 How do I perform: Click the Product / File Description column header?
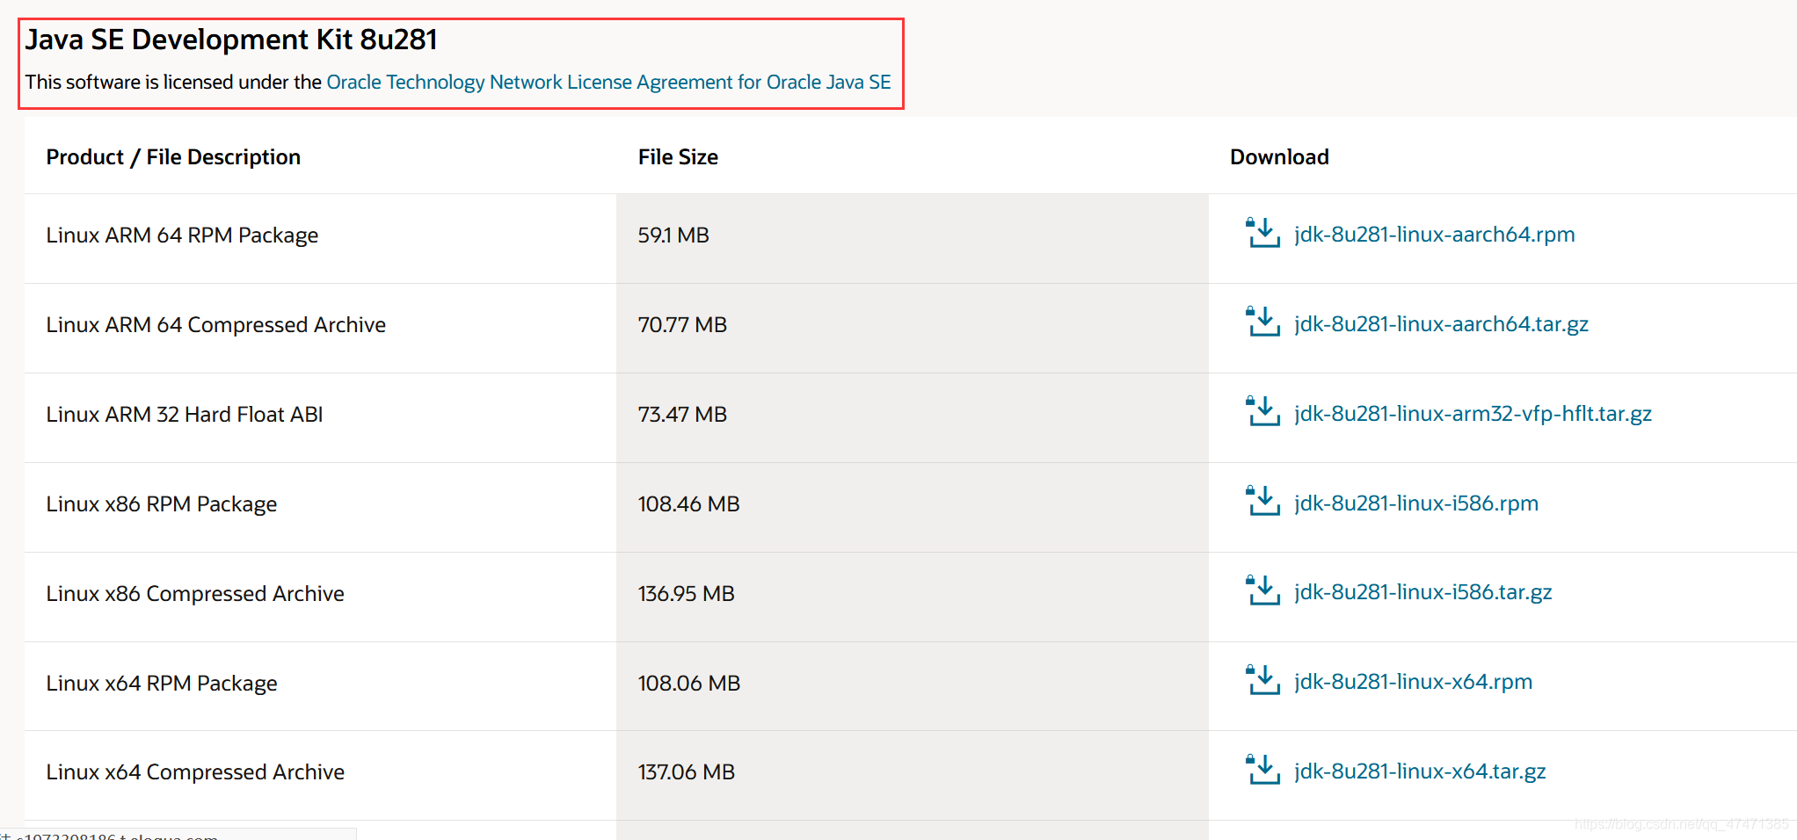pyautogui.click(x=173, y=157)
